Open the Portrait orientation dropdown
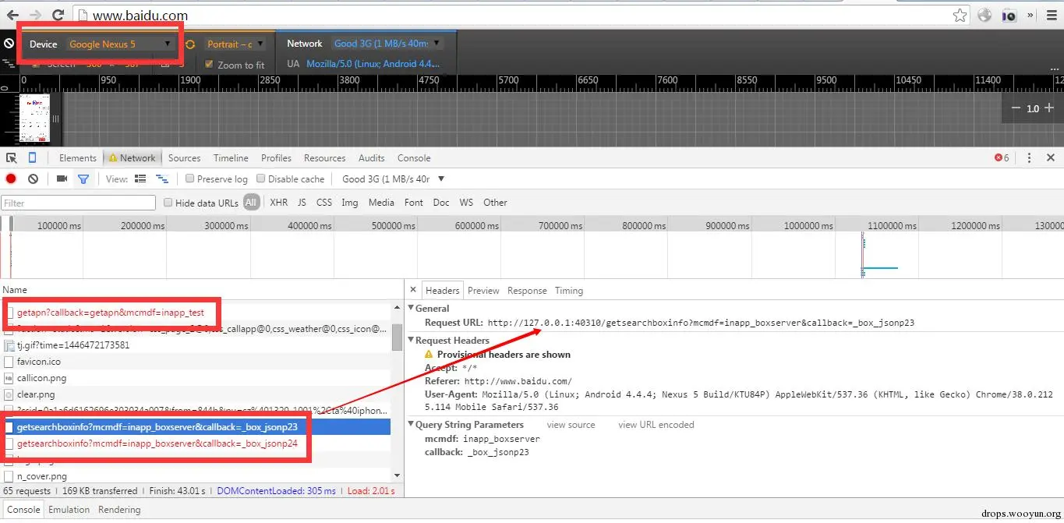 tap(235, 44)
